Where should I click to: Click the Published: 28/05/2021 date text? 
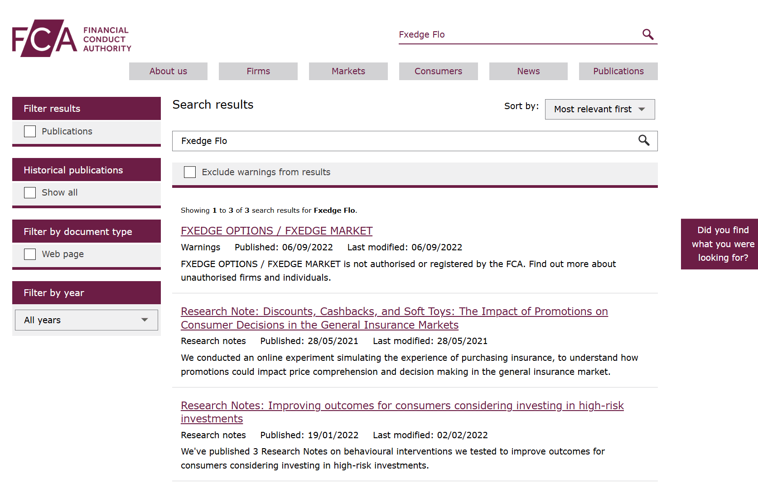(309, 341)
